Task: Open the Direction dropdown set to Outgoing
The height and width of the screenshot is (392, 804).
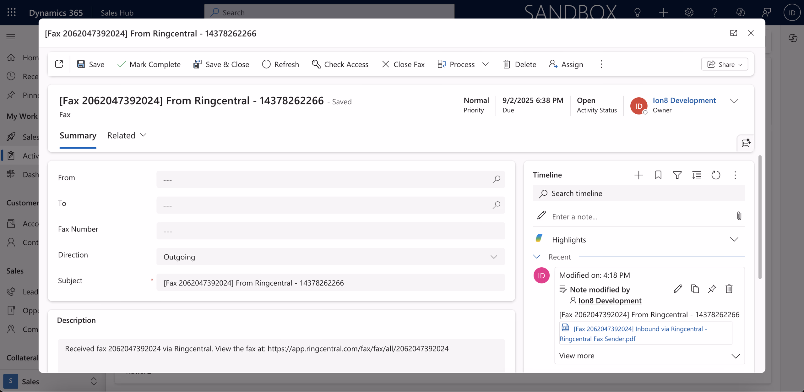Action: click(493, 257)
